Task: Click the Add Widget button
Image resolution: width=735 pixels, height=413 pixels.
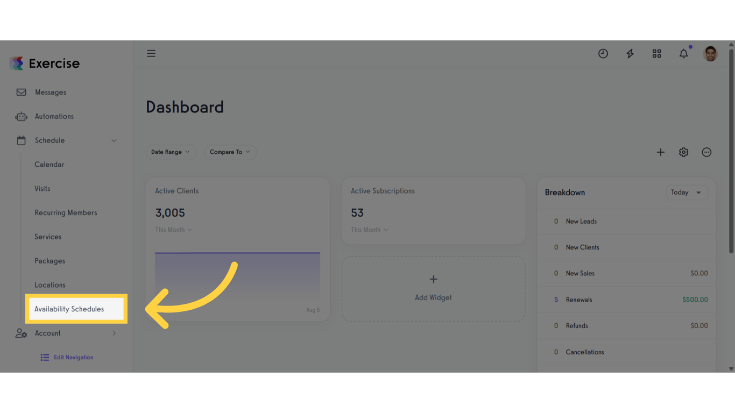Action: tap(434, 289)
